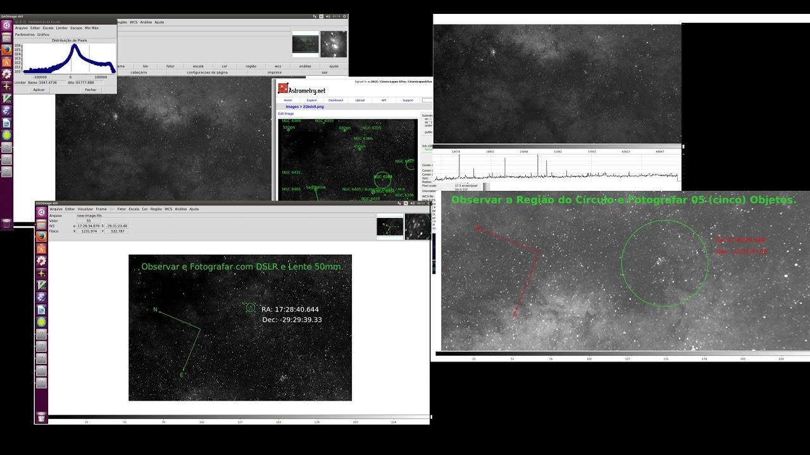This screenshot has width=810, height=455.
Task: Open Upload link on Astrometry.net
Action: (x=359, y=100)
